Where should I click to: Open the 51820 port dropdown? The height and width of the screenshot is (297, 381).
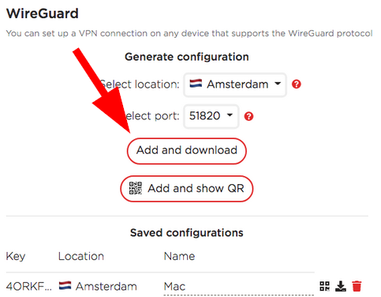(x=211, y=116)
